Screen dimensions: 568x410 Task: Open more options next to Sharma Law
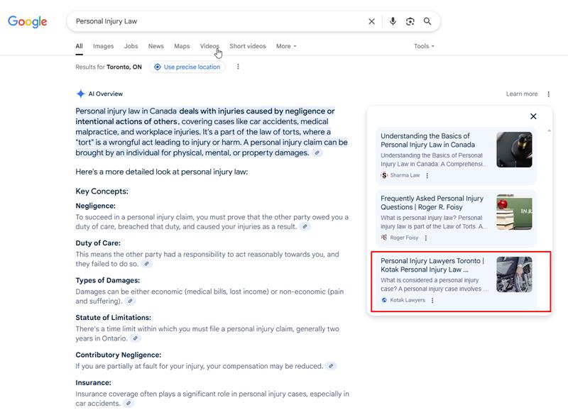click(425, 175)
